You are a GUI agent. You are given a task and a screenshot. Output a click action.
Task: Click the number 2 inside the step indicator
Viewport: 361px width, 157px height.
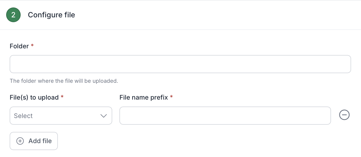tap(13, 15)
